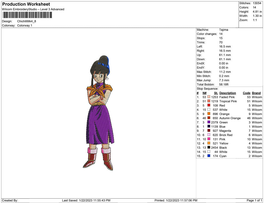The width and height of the screenshot is (264, 203).
Task: Click the Description column header
Action: click(x=228, y=93)
